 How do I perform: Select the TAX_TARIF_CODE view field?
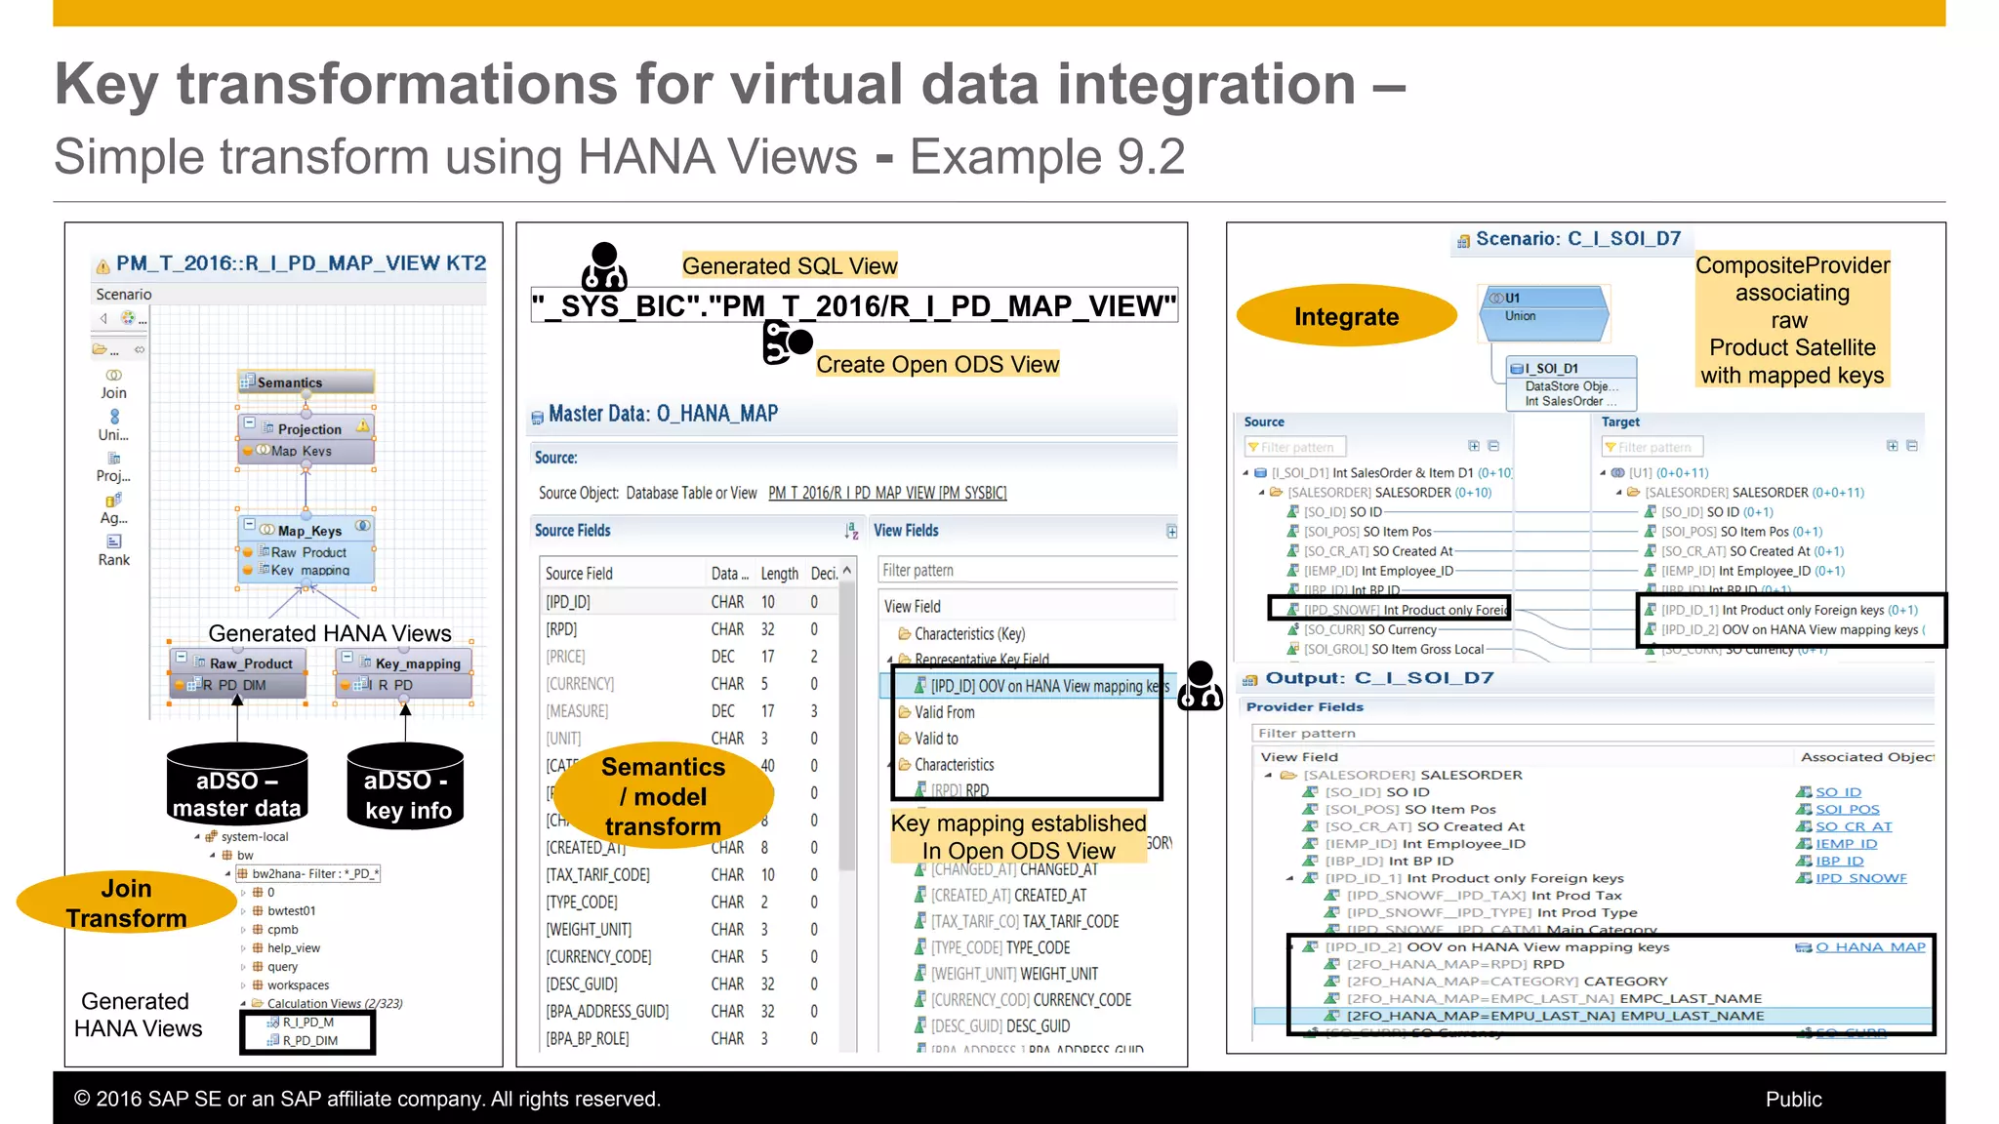click(1016, 922)
